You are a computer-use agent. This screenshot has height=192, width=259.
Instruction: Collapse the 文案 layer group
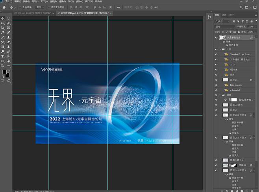point(221,49)
